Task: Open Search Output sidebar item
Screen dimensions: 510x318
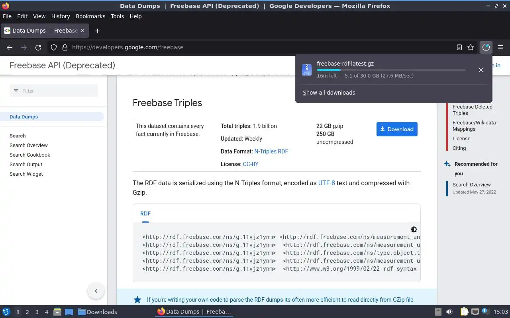Action: tap(26, 165)
